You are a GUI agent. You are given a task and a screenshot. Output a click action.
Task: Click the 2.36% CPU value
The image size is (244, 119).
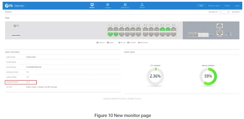(155, 76)
